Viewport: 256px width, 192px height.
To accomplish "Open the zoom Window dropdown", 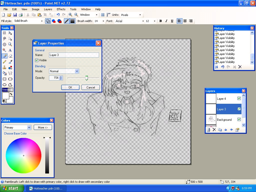I will pos(96,15).
